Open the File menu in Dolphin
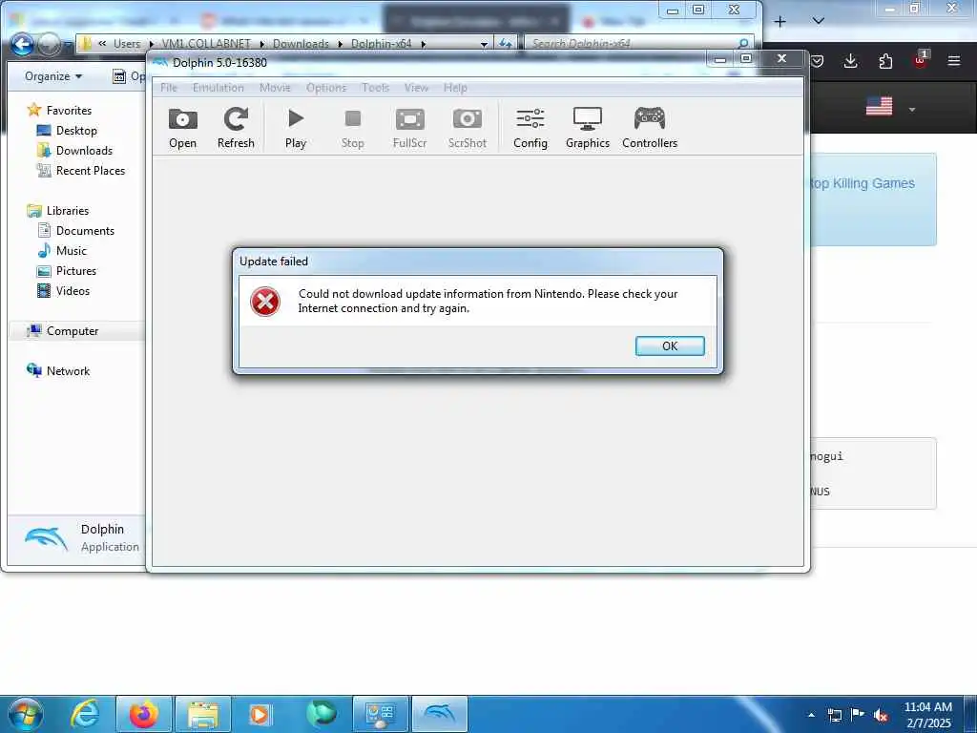977x733 pixels. click(x=169, y=88)
